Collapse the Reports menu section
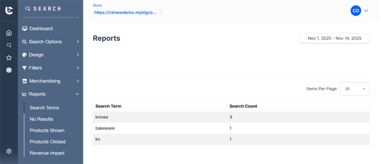381x164 pixels. point(77,94)
